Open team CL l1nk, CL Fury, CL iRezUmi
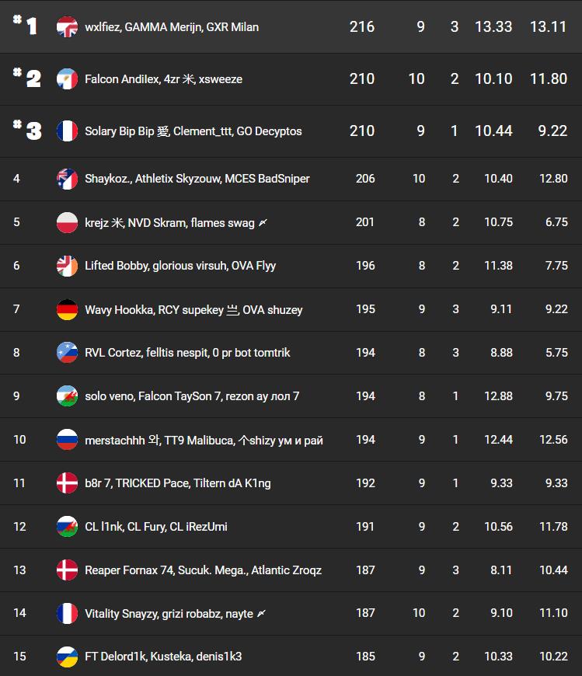Image resolution: width=582 pixels, height=676 pixels. click(156, 527)
